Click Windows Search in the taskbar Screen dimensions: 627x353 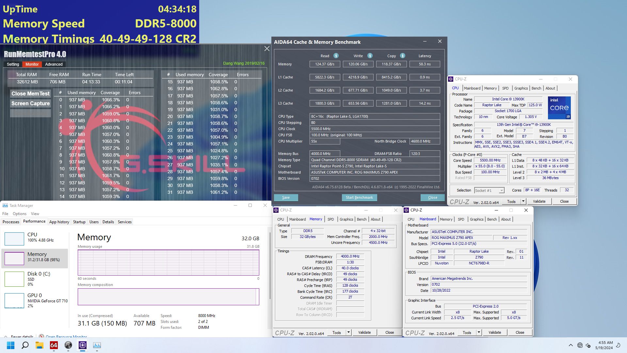25,345
